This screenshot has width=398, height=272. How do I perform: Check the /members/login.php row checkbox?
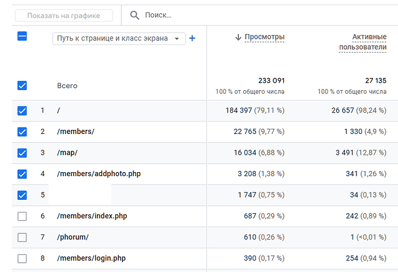point(22,258)
